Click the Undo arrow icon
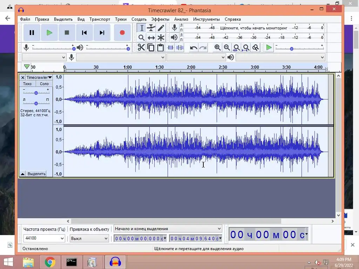Screen dimensions: 359x269 click(x=194, y=48)
